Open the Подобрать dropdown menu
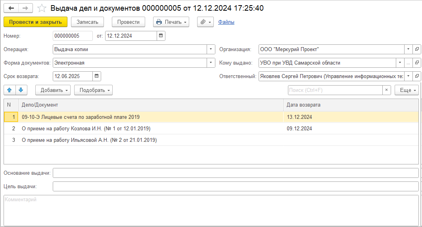Viewport: 422px width, 227px height. [93, 90]
